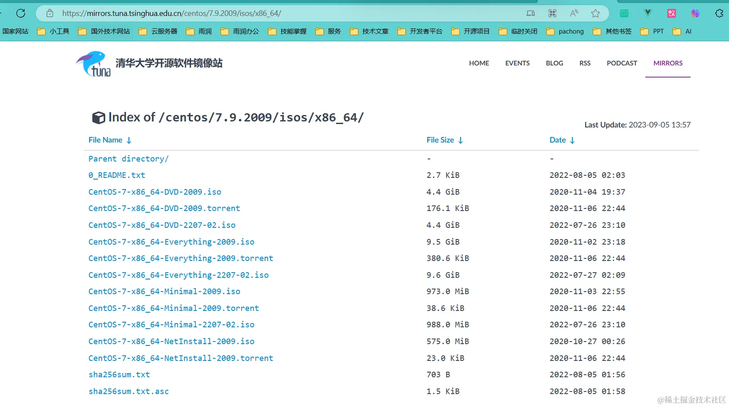Click 清华大学开源软件镜像站 site title
The width and height of the screenshot is (729, 407).
point(169,63)
